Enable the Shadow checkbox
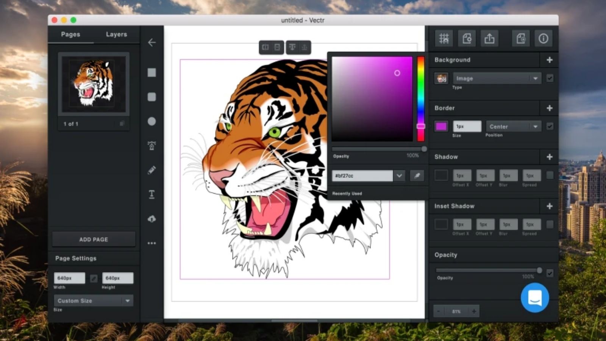 (x=550, y=175)
